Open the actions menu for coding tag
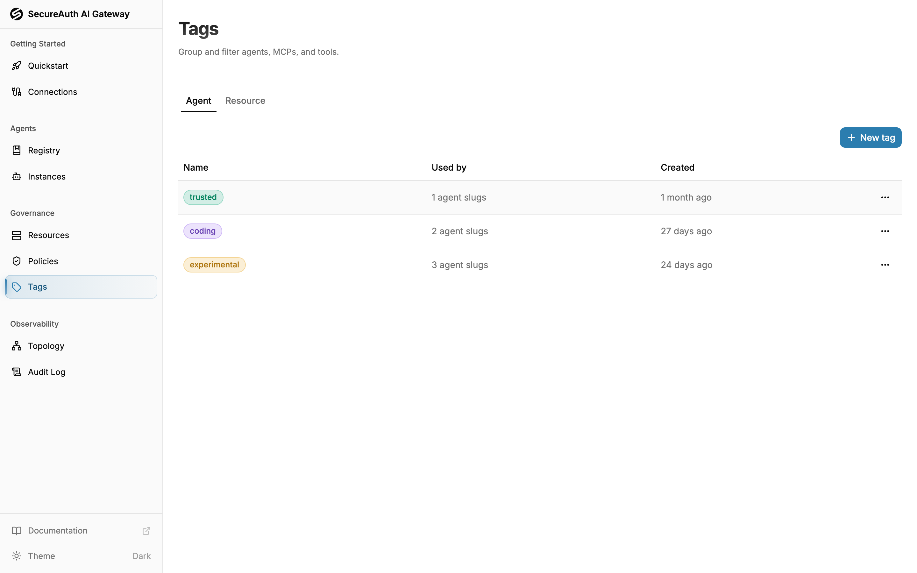 pyautogui.click(x=885, y=231)
